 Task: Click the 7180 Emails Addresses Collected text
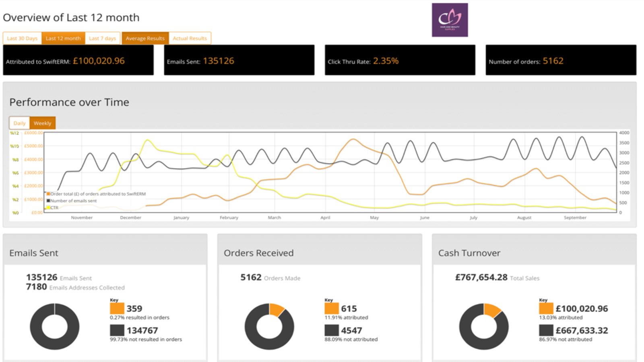point(75,287)
